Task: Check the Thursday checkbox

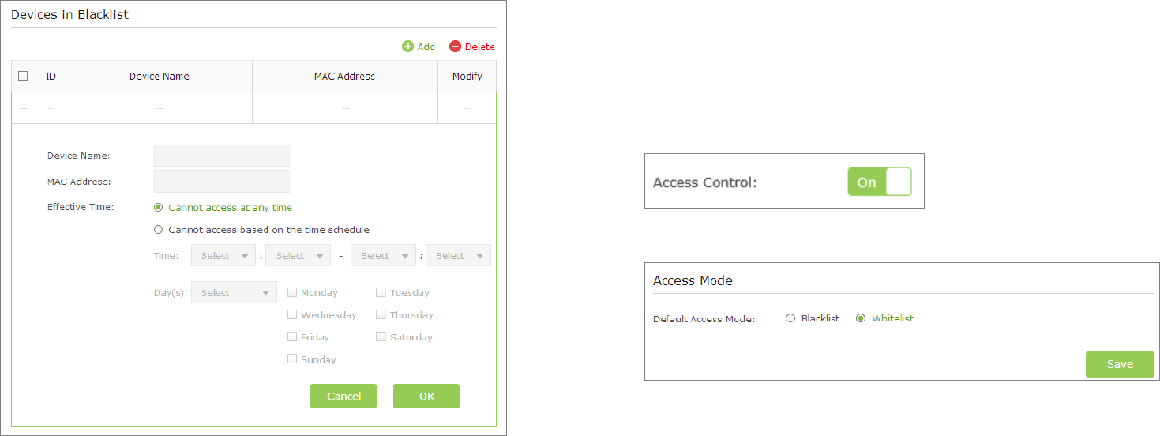Action: pos(381,314)
